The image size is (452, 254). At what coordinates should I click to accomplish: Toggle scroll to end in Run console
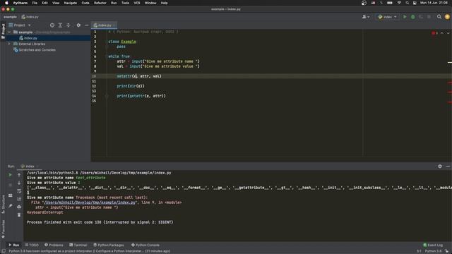19,199
